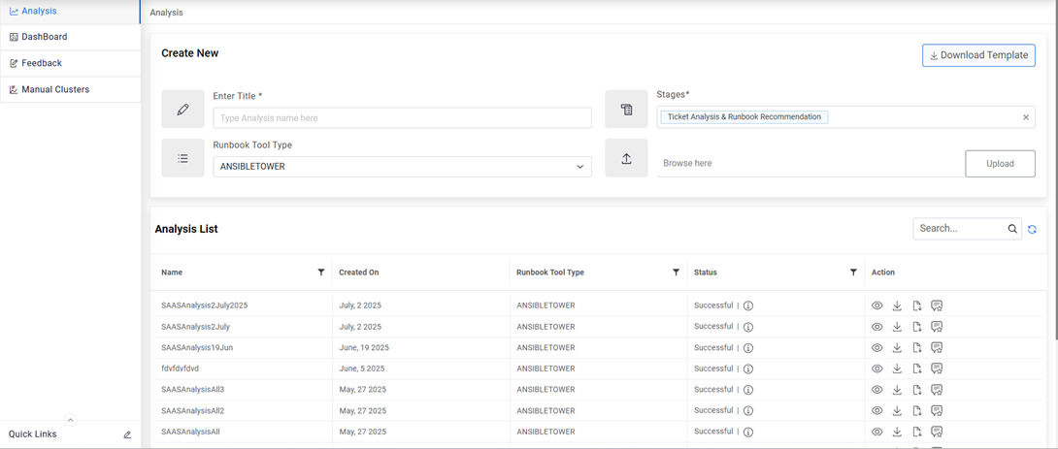Click the search magnifier icon in Analysis List
The height and width of the screenshot is (449, 1058).
pos(1012,229)
